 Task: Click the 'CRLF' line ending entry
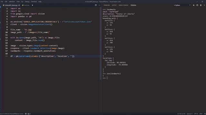[201, 114]
